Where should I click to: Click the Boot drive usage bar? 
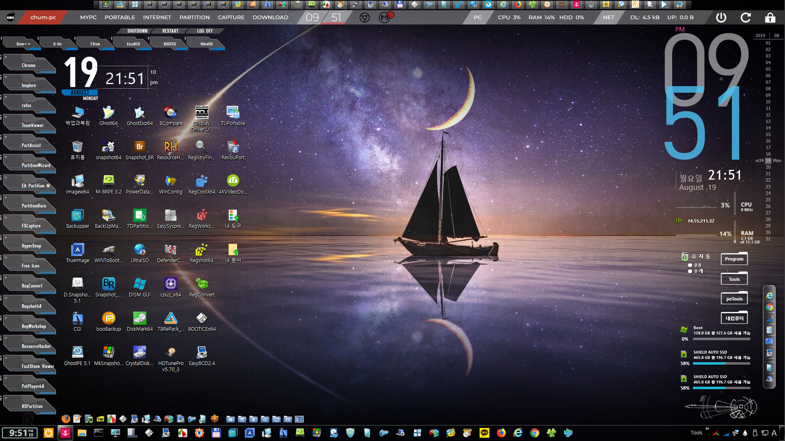tap(722, 339)
